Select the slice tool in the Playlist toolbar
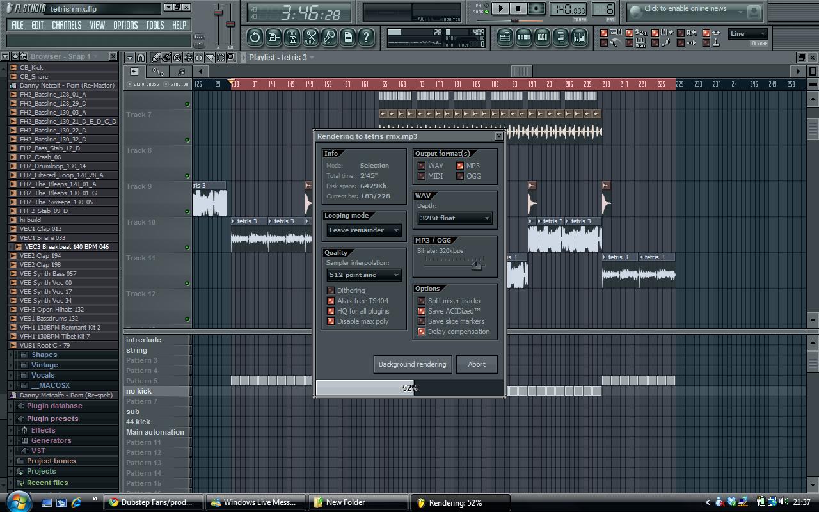Viewport: 819px width, 512px height. (210, 58)
